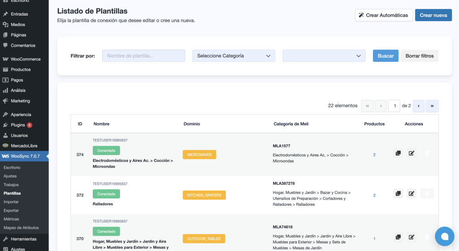Click the Buscar button
Viewport: 459px width, 251px height.
point(385,56)
